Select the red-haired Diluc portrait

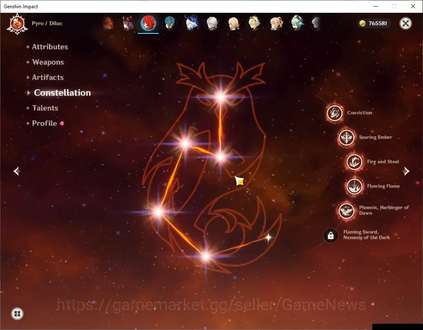click(148, 23)
